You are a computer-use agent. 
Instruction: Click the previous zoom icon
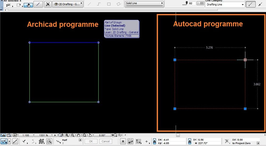[114, 135]
